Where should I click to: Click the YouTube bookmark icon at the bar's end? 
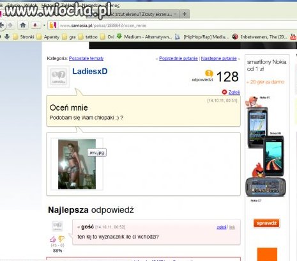pos(293,36)
